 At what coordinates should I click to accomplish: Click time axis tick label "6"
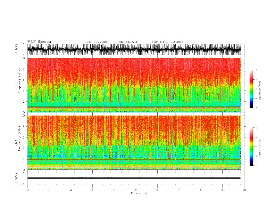(157, 190)
